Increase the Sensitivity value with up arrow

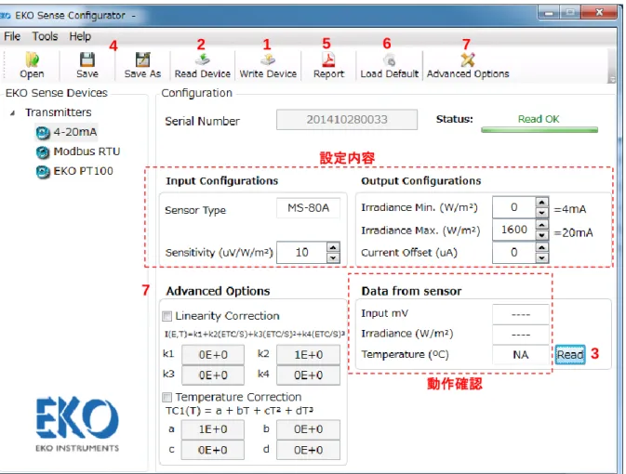[x=333, y=247]
